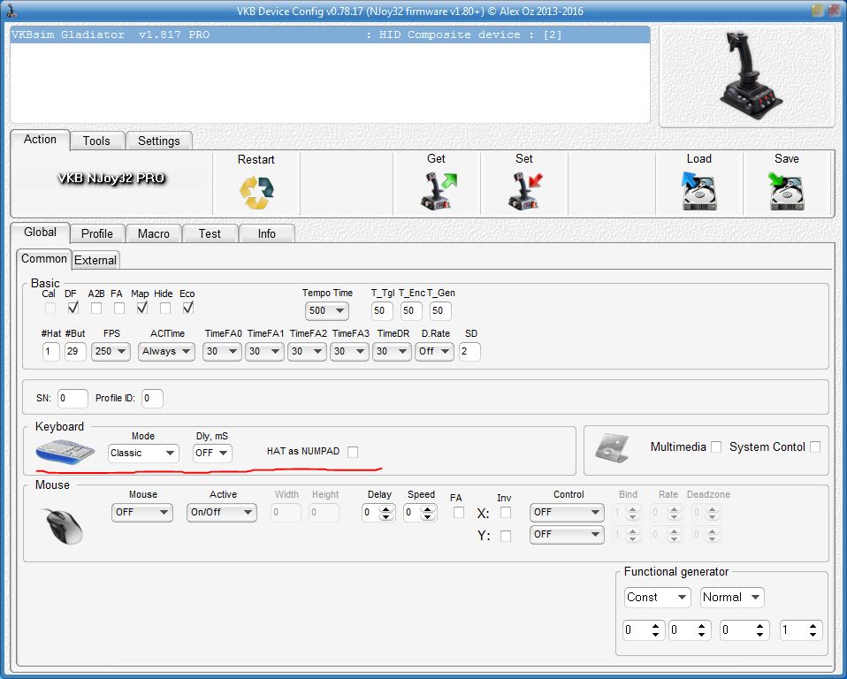Expand the FPS dropdown set to 250
The image size is (847, 679).
tap(111, 352)
